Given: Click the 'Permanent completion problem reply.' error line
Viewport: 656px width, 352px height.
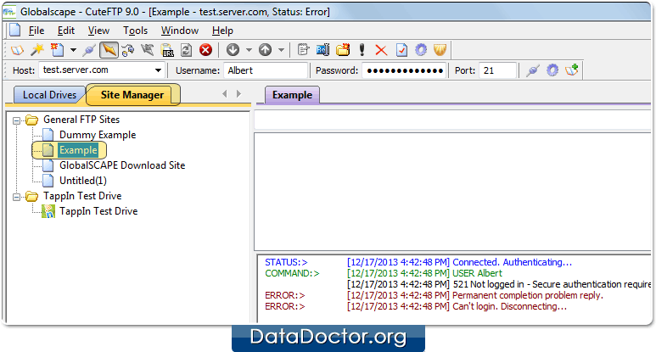Looking at the screenshot, I should [528, 295].
